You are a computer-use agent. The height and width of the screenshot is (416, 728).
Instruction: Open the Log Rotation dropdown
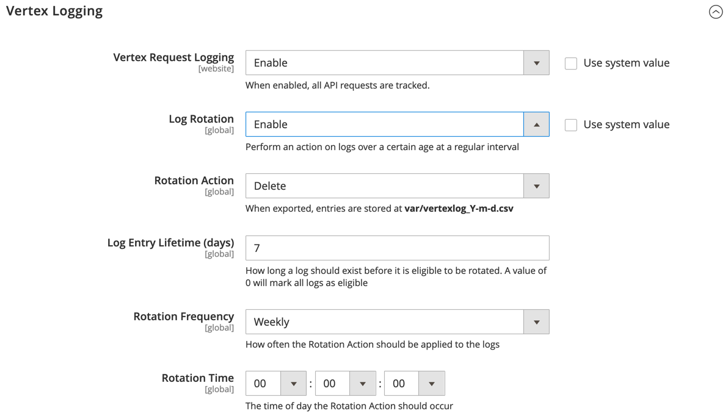tap(397, 124)
